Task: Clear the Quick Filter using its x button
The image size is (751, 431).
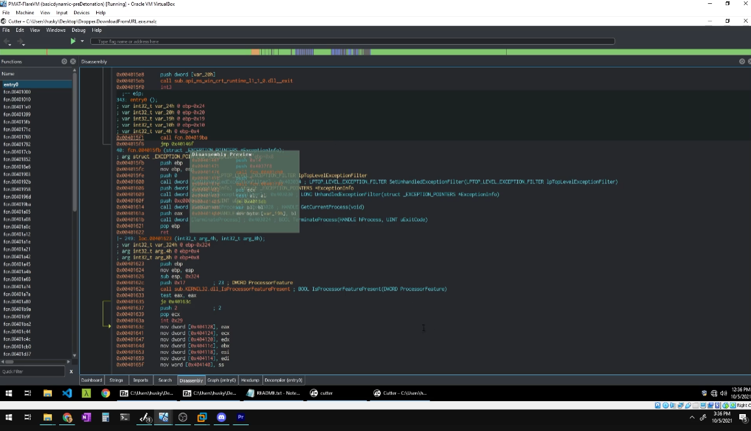Action: point(71,371)
